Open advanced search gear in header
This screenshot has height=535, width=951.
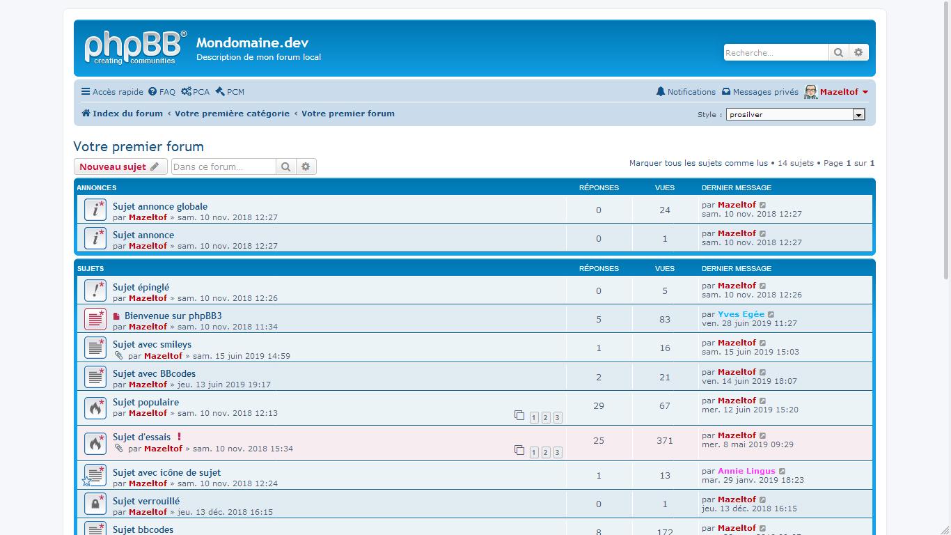pyautogui.click(x=858, y=52)
